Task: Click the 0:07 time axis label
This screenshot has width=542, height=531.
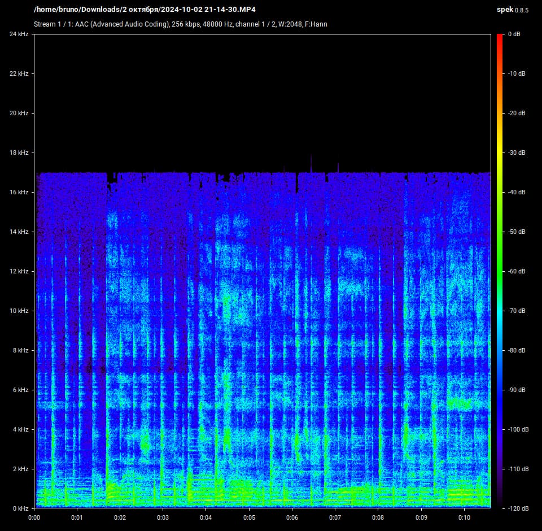Action: coord(335,517)
